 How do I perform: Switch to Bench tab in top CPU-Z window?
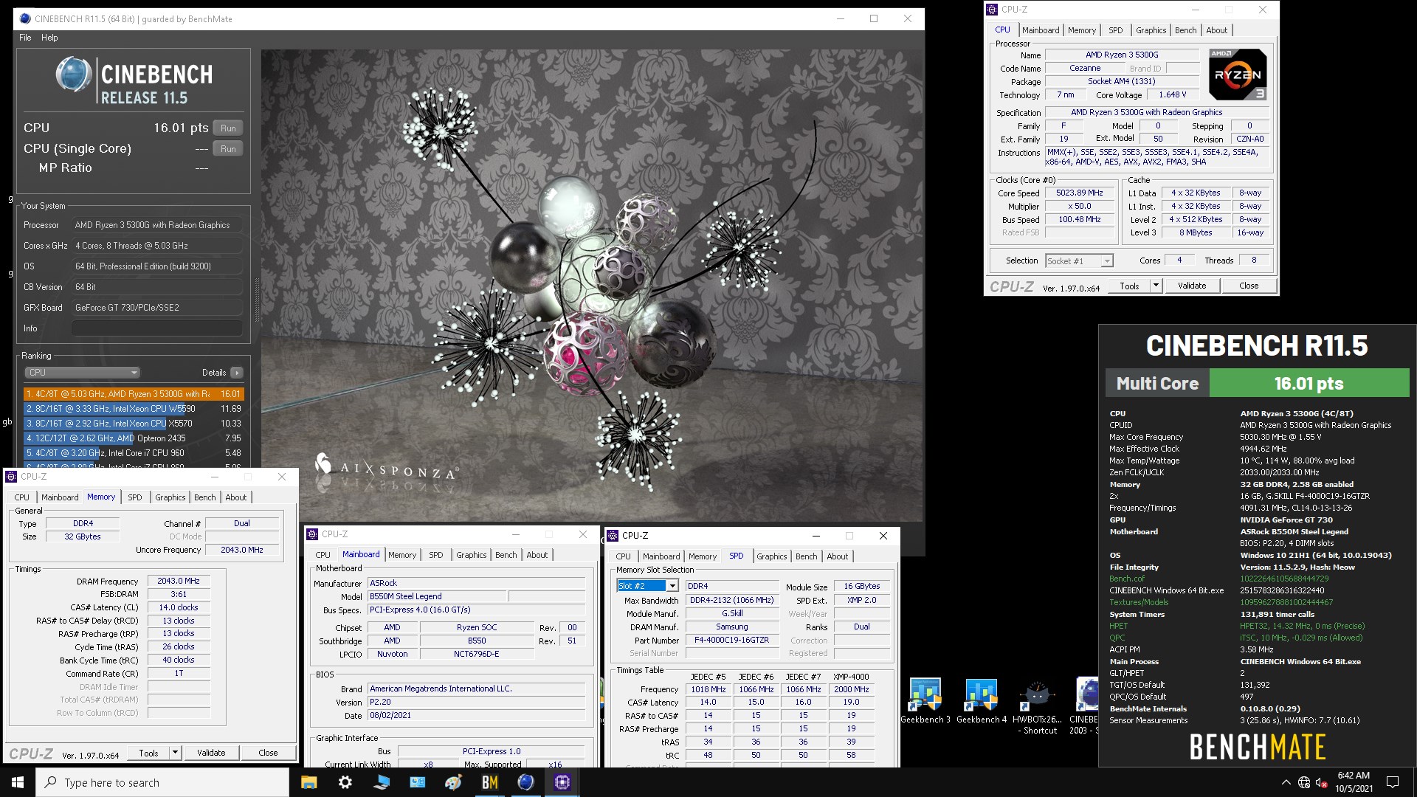1185,30
